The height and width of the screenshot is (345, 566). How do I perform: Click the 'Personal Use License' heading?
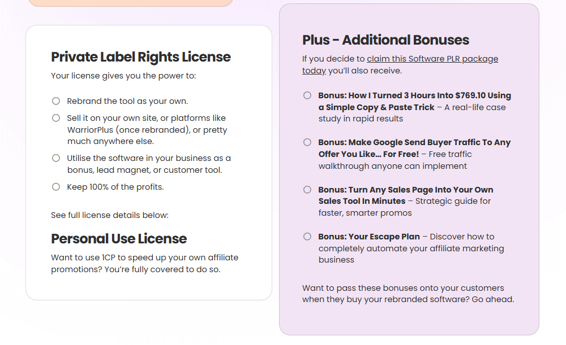pyautogui.click(x=119, y=239)
